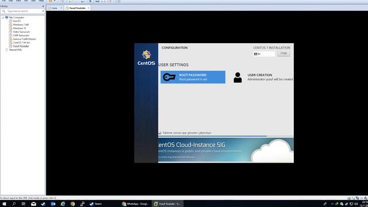Click the orange Suspend/Pause VM toolbar icon
This screenshot has height=207, width=368.
(51, 1)
